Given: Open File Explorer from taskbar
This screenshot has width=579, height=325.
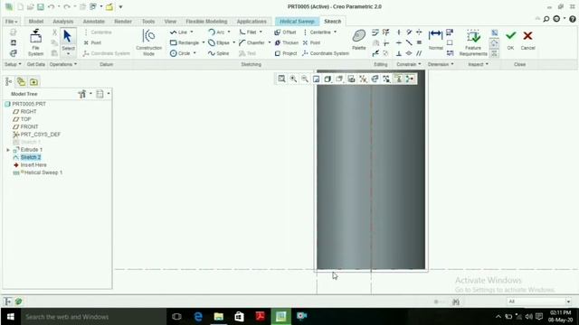Looking at the screenshot, I should point(219,317).
